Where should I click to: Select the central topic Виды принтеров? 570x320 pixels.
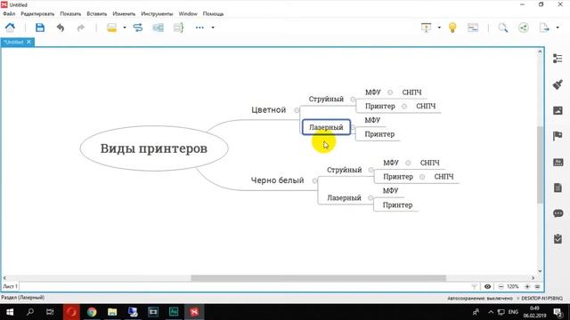click(154, 148)
